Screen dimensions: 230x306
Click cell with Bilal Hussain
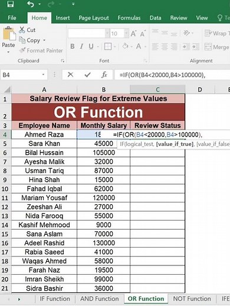[x=44, y=152]
